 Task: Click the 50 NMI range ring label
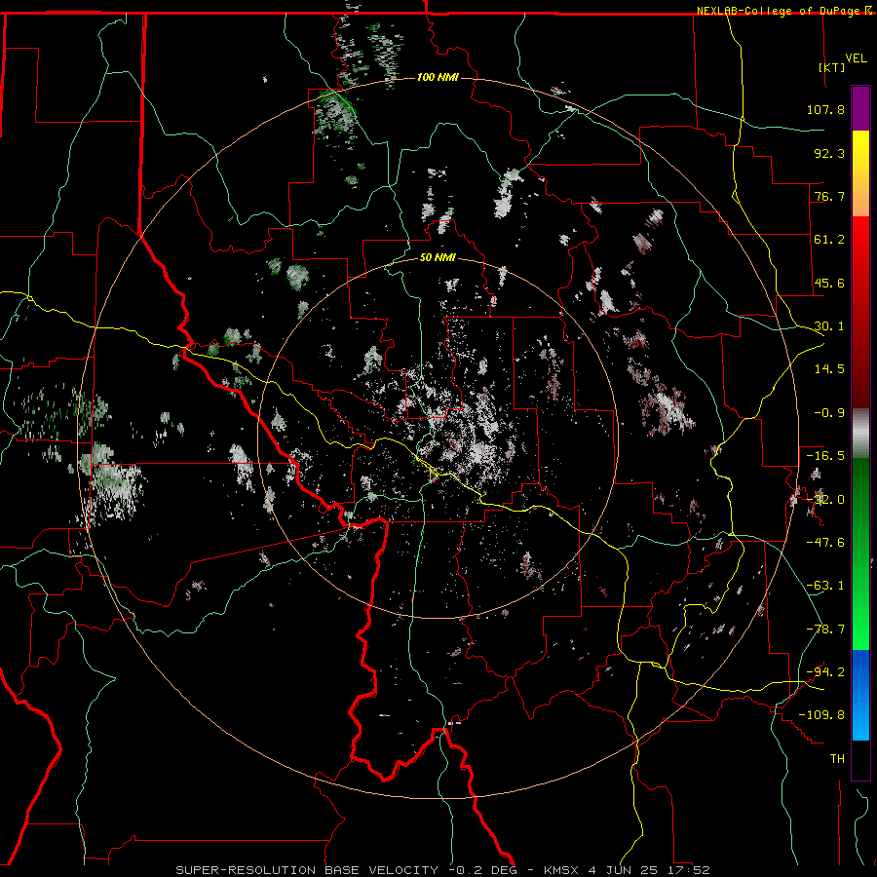(x=438, y=258)
